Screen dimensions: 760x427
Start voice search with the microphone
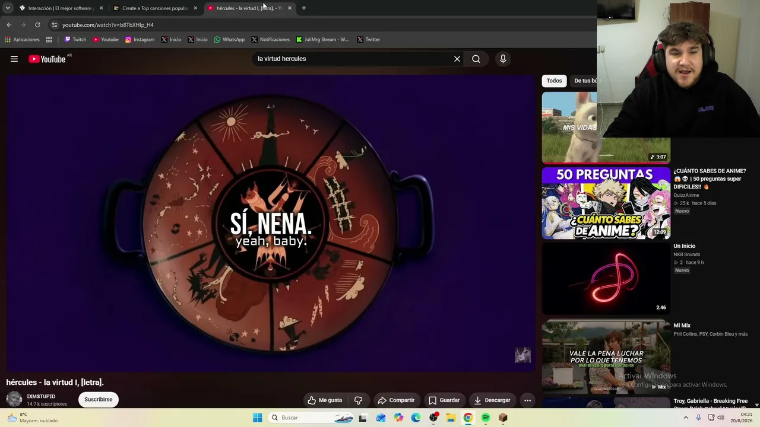tap(503, 59)
